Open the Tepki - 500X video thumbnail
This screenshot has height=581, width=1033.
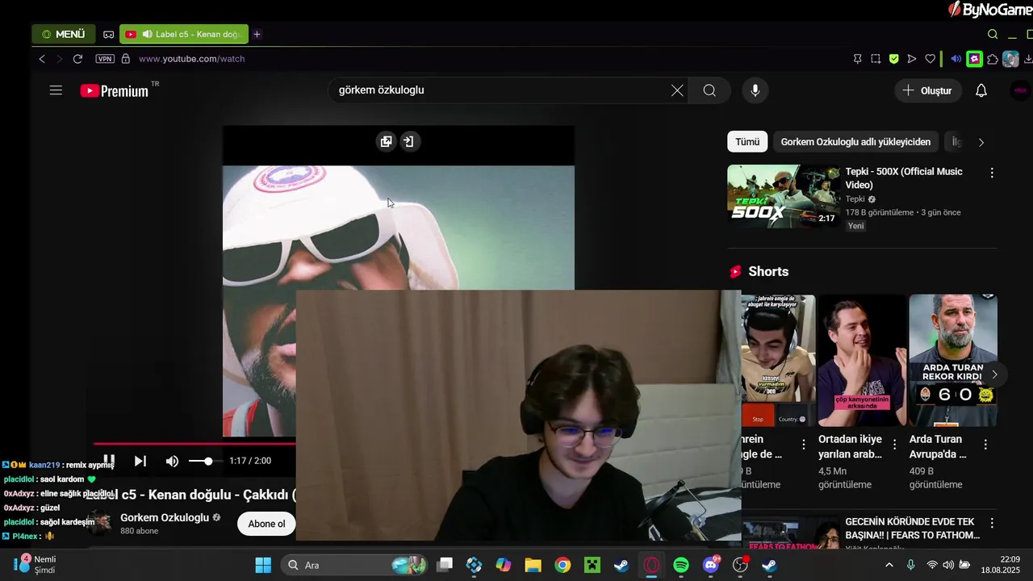click(x=784, y=197)
